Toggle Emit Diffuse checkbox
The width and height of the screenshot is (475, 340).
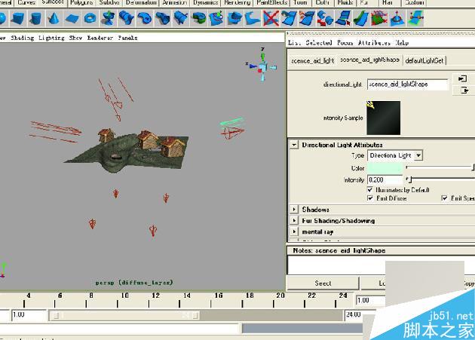point(370,198)
